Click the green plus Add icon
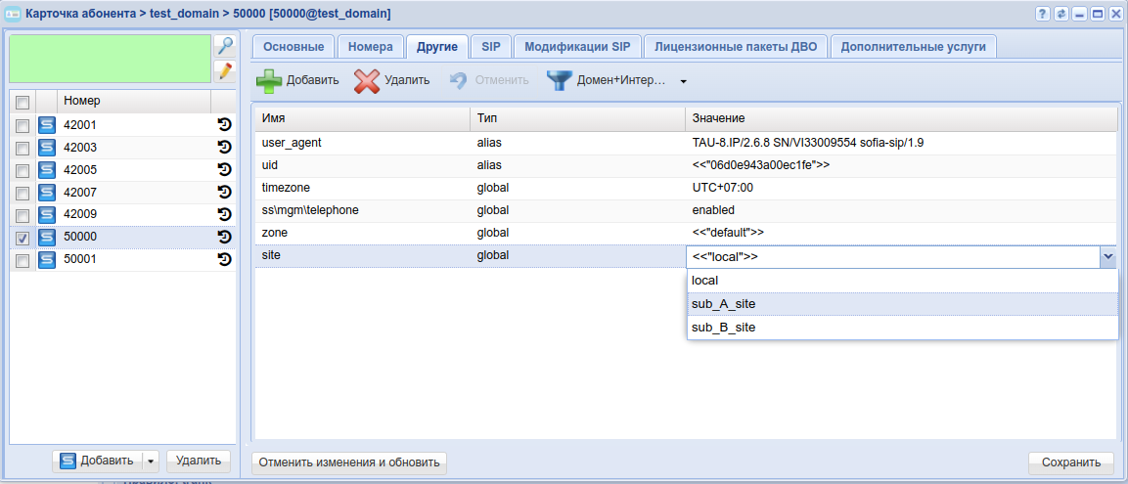 tap(269, 80)
